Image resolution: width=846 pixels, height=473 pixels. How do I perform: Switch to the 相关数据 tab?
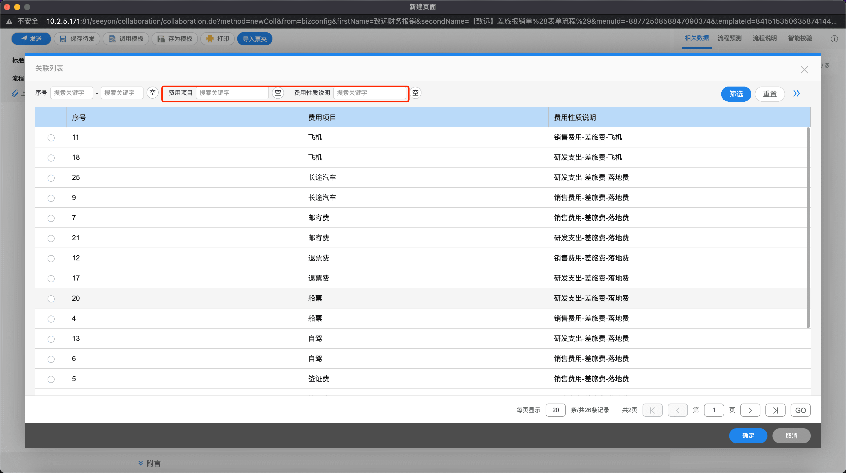(x=697, y=38)
